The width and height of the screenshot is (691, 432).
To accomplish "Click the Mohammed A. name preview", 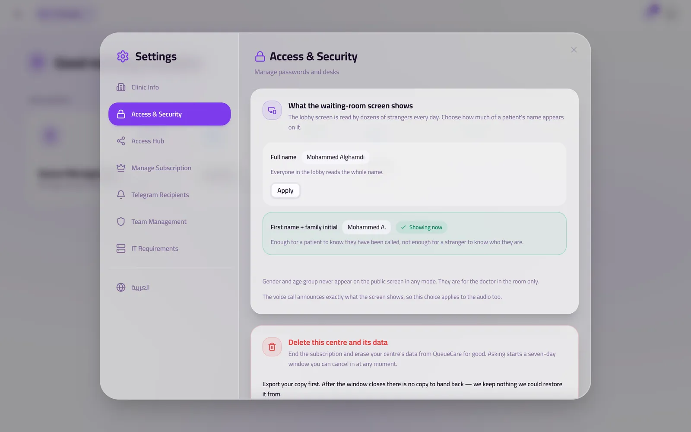I will 367,227.
